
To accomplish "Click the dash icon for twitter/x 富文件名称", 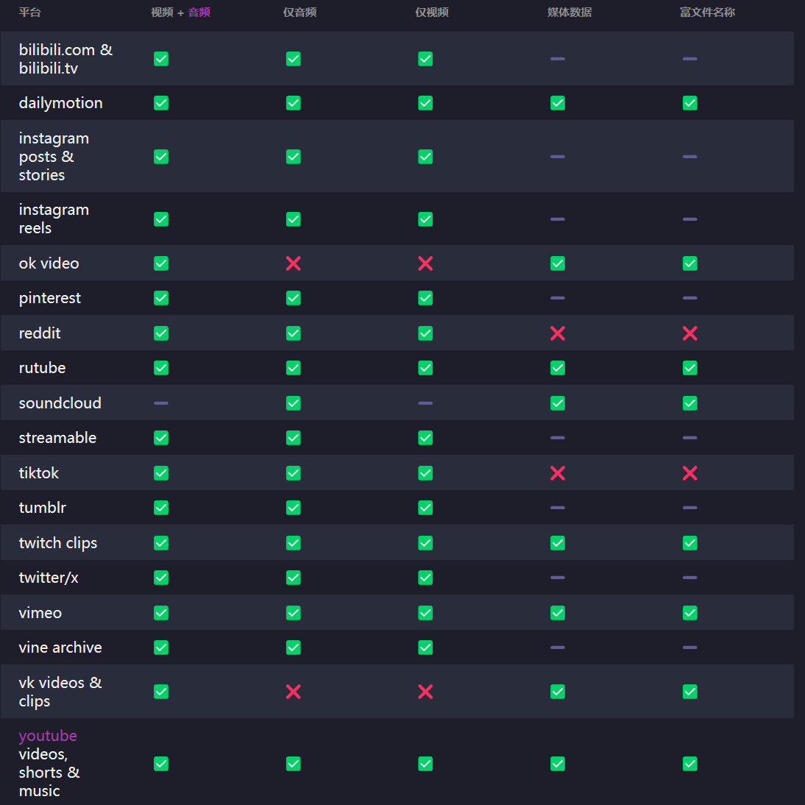I will point(689,578).
